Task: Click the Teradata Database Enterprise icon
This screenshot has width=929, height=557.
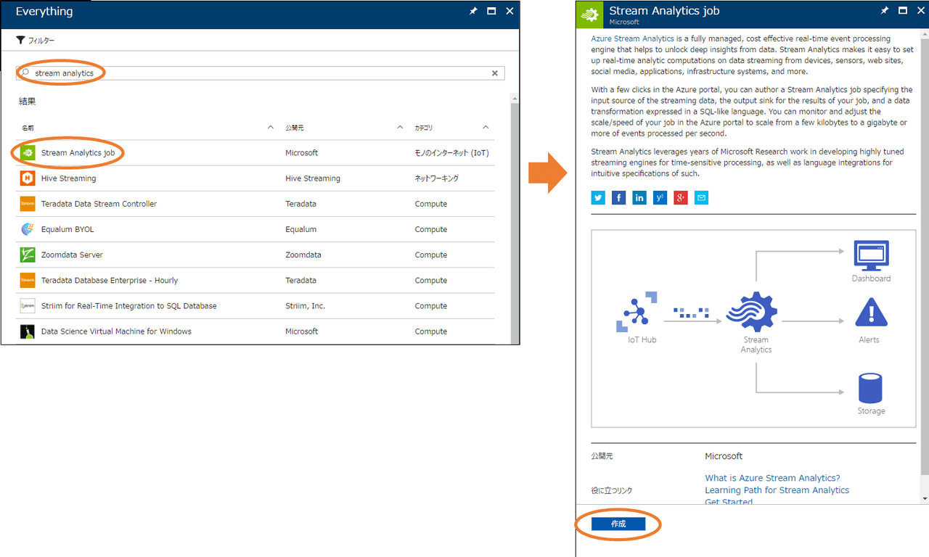Action: [28, 280]
